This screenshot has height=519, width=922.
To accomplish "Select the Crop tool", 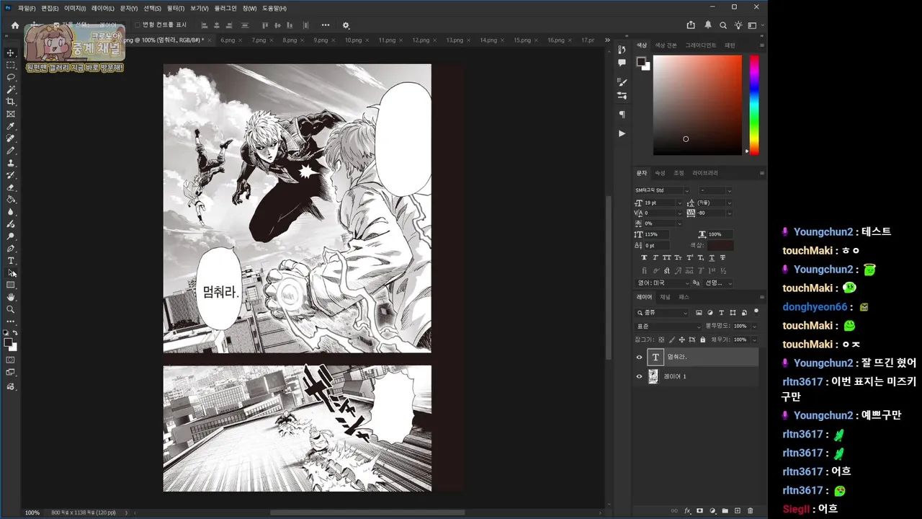I will pos(11,102).
